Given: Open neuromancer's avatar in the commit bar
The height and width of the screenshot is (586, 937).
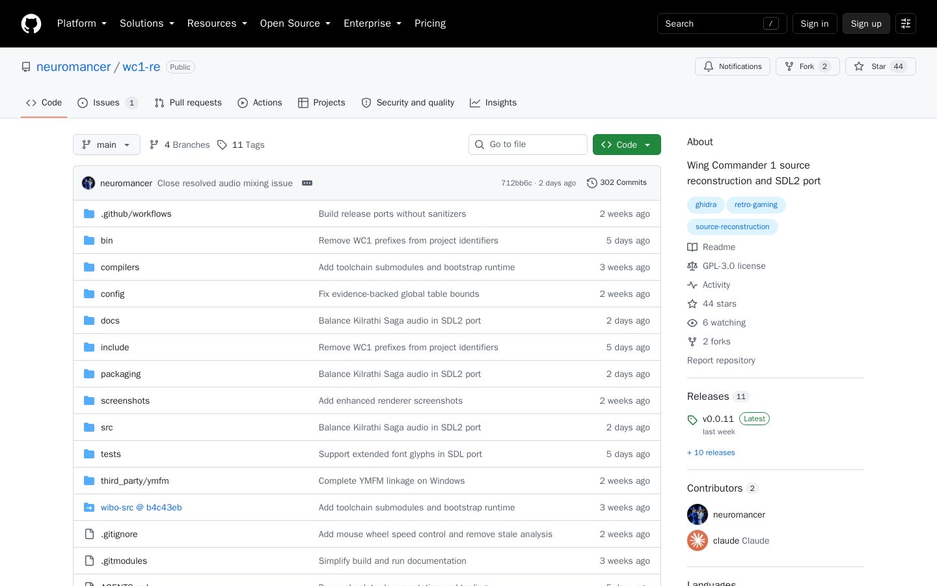Looking at the screenshot, I should [x=88, y=183].
